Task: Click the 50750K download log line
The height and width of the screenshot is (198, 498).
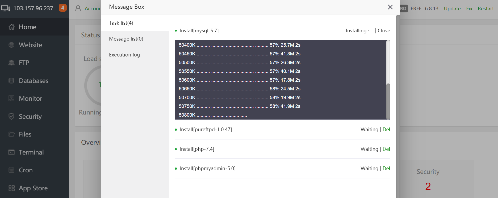Action: click(240, 106)
